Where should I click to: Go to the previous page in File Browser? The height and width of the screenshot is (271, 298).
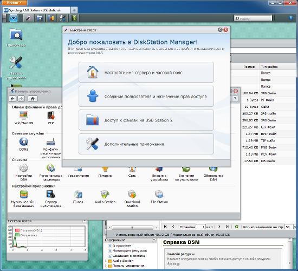pos(173,227)
